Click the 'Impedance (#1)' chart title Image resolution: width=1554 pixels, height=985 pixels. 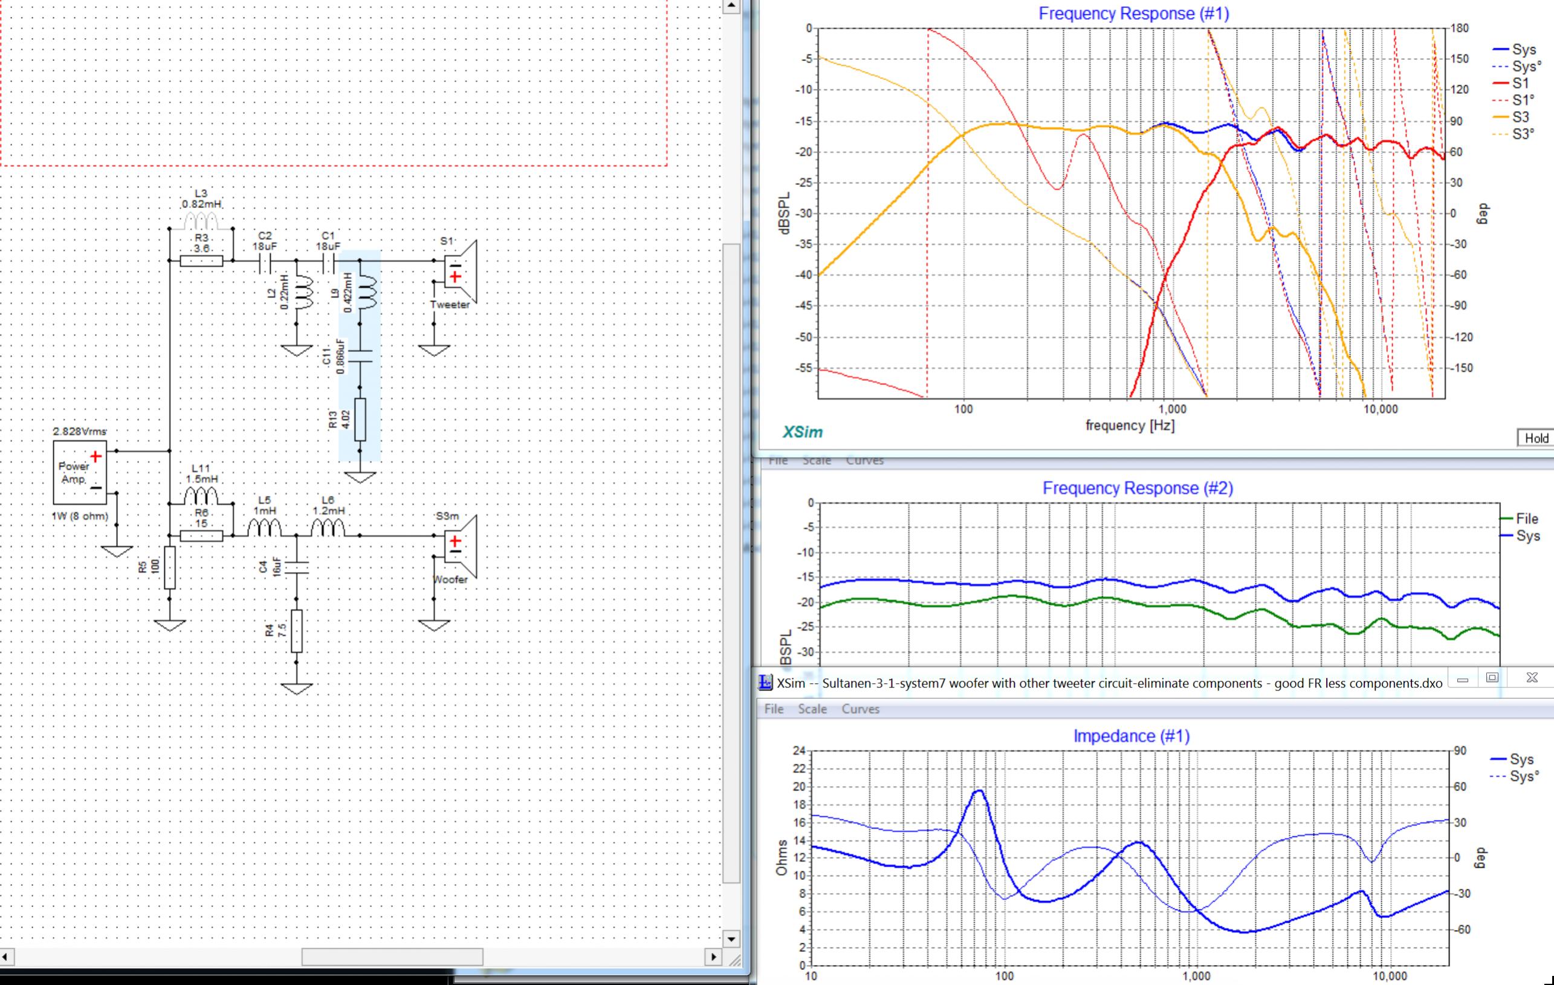pyautogui.click(x=1132, y=736)
